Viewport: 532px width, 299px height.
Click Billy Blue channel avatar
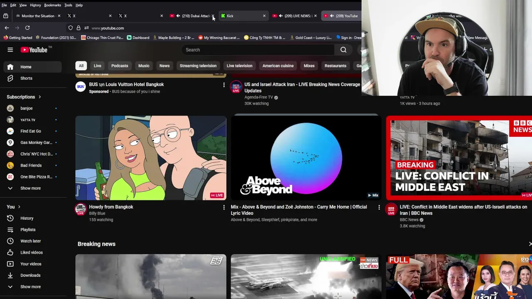(x=81, y=209)
